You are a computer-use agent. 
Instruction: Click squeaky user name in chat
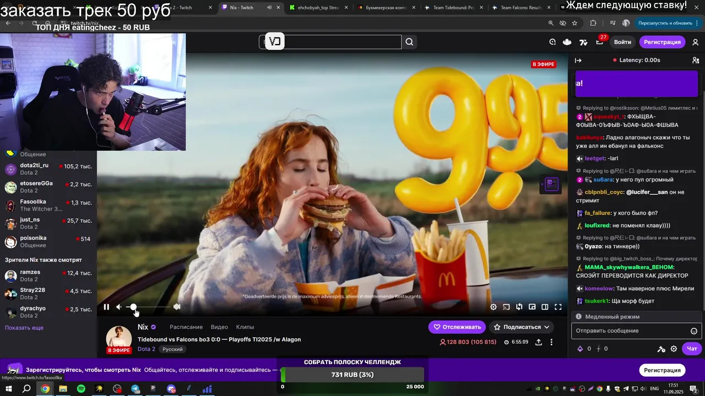coord(608,117)
